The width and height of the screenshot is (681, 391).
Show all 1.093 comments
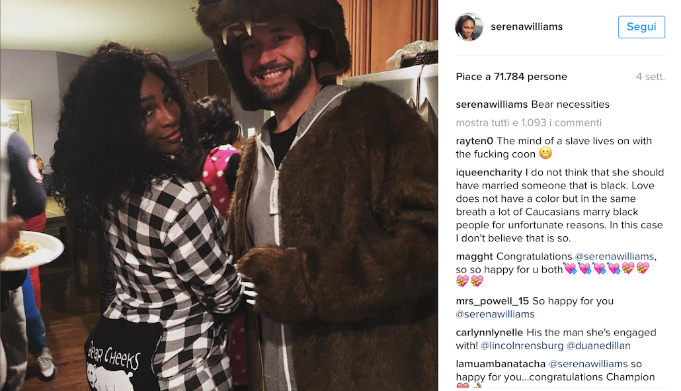528,123
